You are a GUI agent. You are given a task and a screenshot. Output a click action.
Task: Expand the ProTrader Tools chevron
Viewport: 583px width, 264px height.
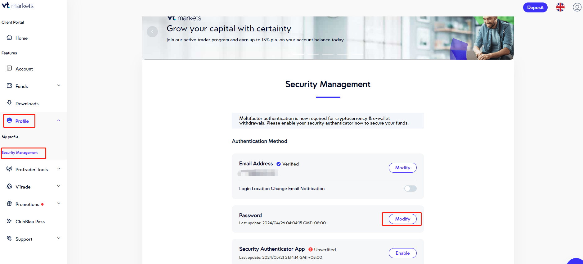[59, 169]
